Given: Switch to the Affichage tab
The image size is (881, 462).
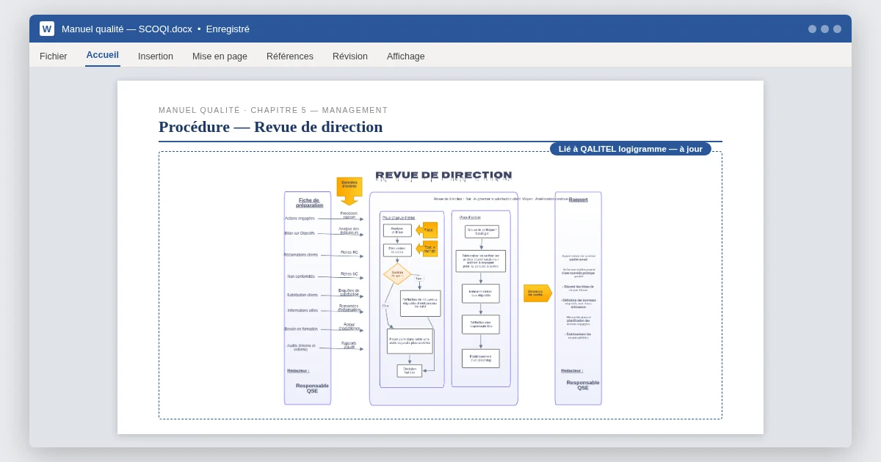Looking at the screenshot, I should click(x=406, y=56).
